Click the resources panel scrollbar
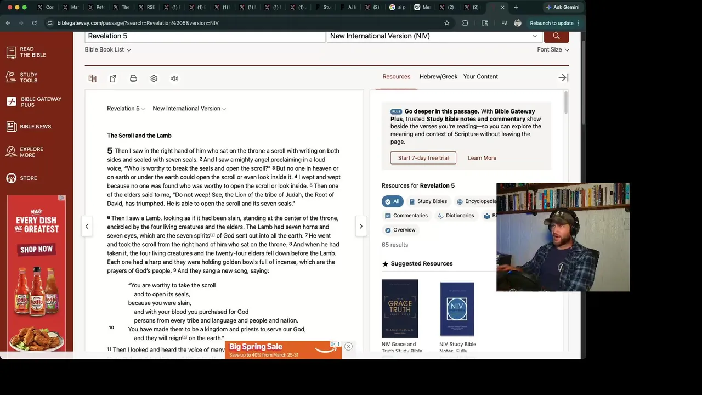 click(x=565, y=102)
